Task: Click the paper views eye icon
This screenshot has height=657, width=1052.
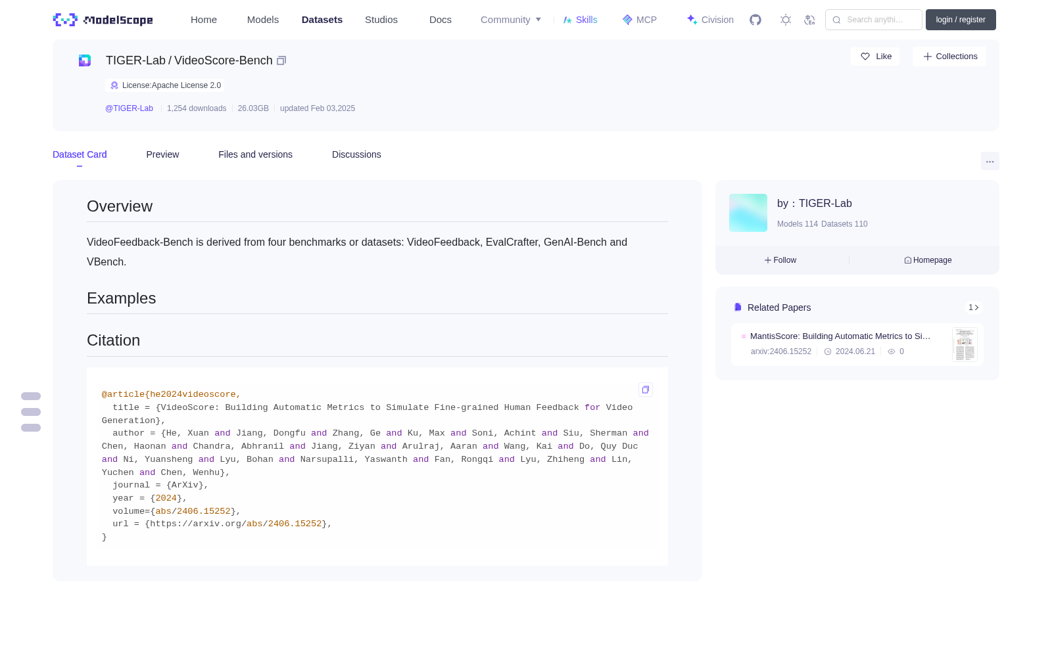Action: (892, 351)
